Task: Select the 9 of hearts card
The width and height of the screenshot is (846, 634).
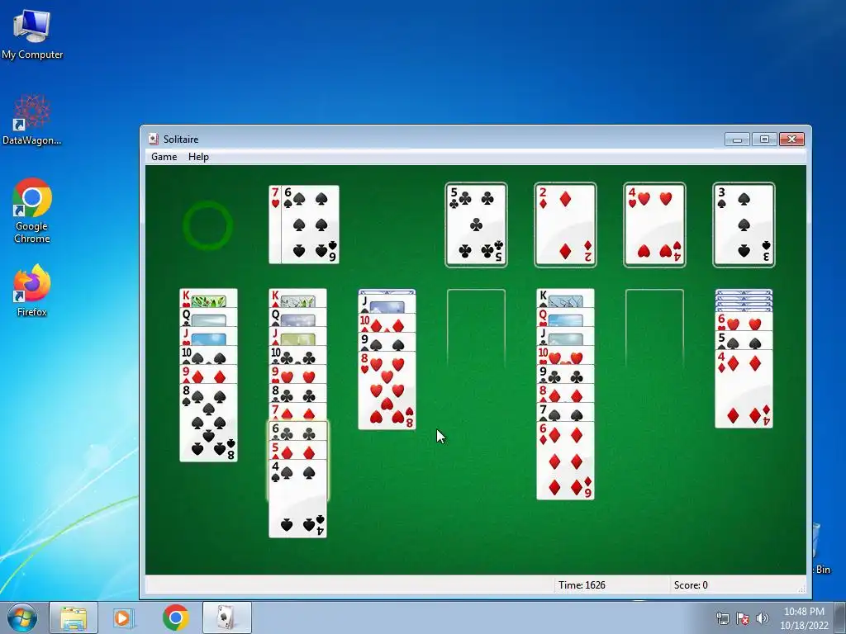Action: 297,374
